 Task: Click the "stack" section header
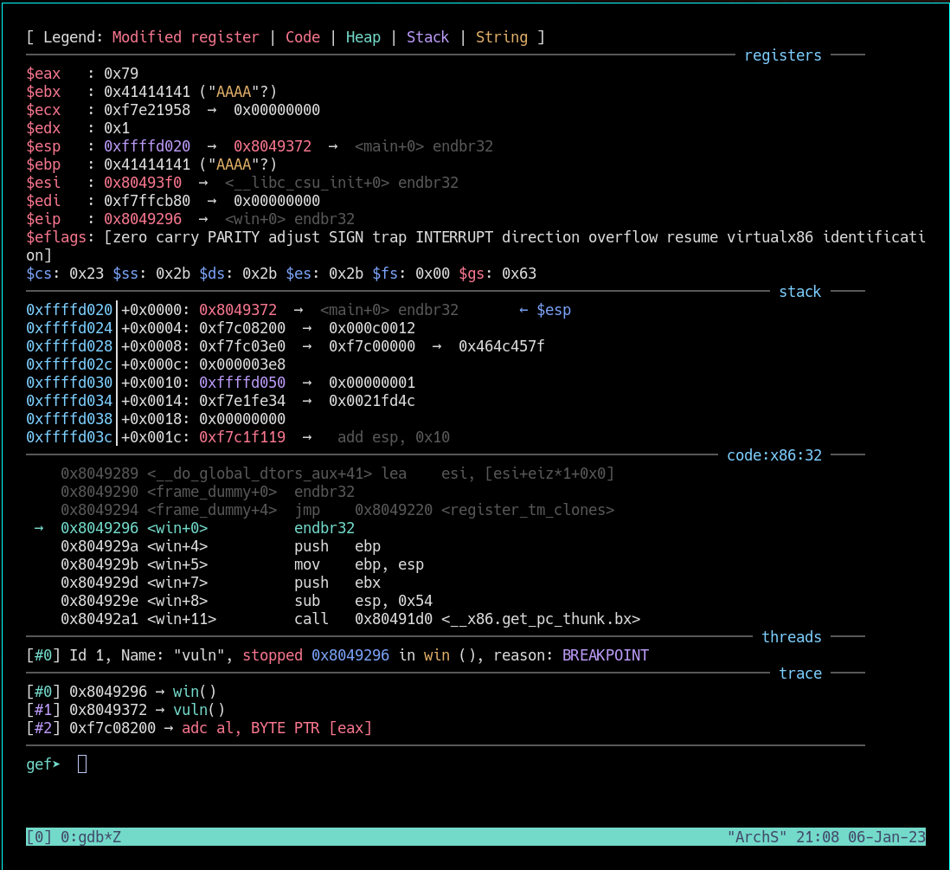(799, 292)
